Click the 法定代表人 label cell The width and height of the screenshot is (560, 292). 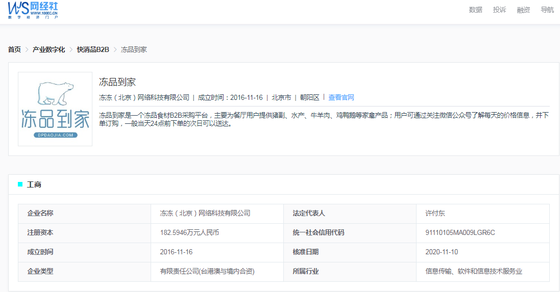(350, 214)
